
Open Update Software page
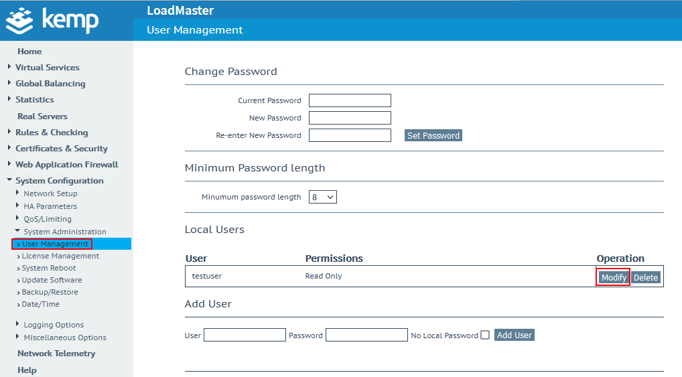click(52, 280)
